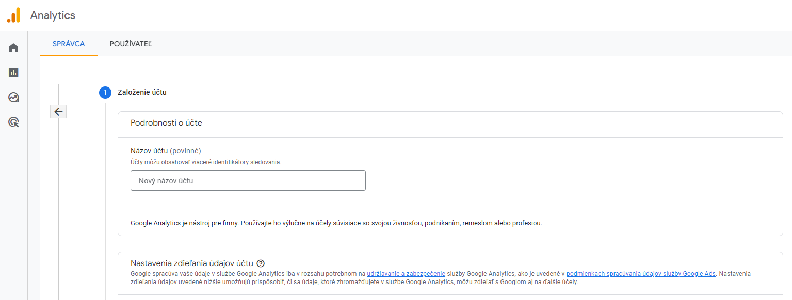
Task: Open the Advertising cursor-target sidebar icon
Action: coord(13,122)
